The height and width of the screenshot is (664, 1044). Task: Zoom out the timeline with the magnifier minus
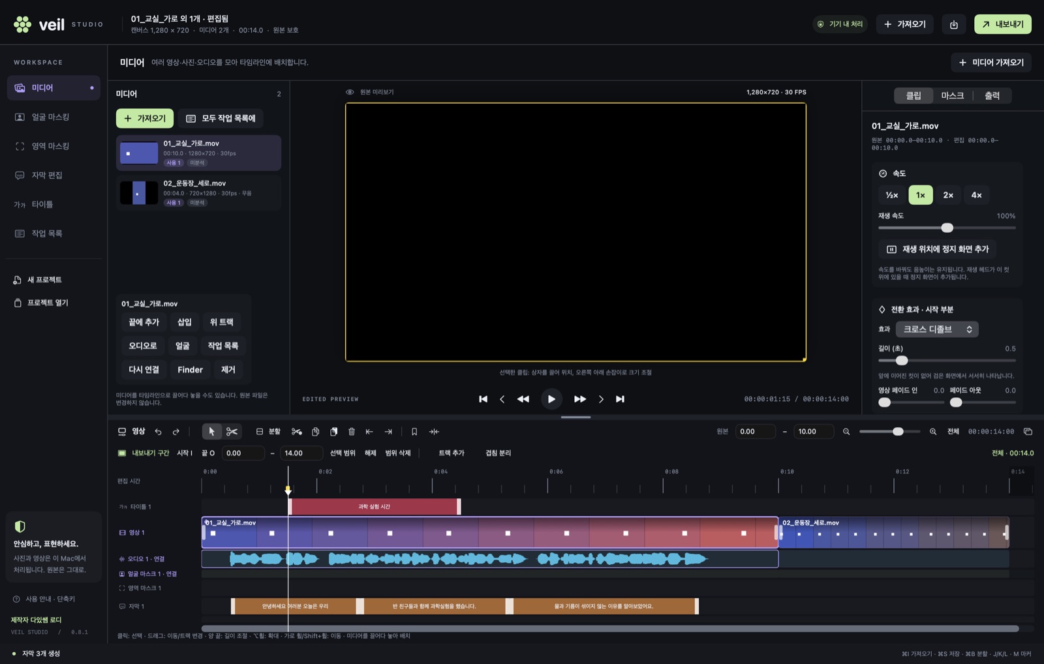pyautogui.click(x=846, y=432)
